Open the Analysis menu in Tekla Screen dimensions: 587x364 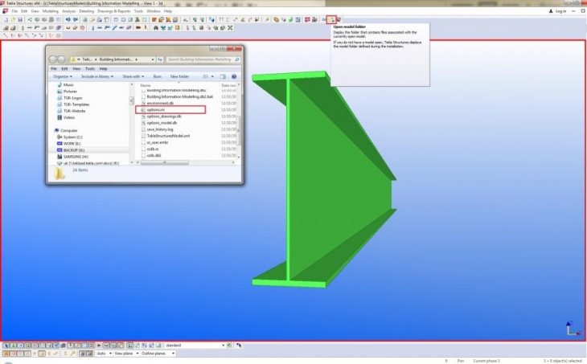point(68,11)
